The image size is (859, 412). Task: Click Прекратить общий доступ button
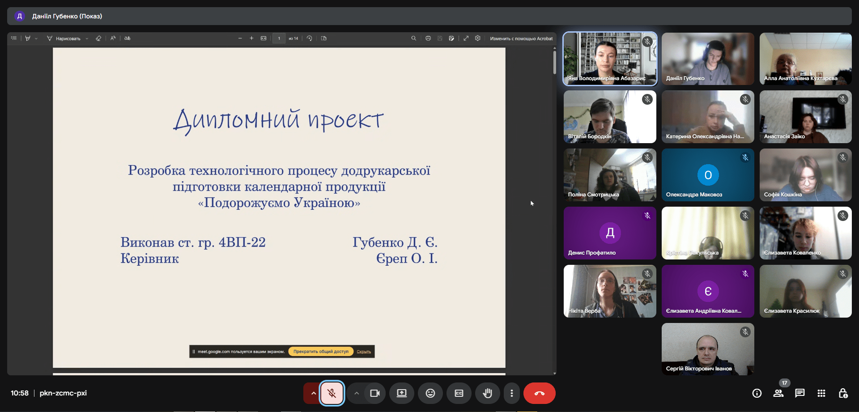(321, 352)
